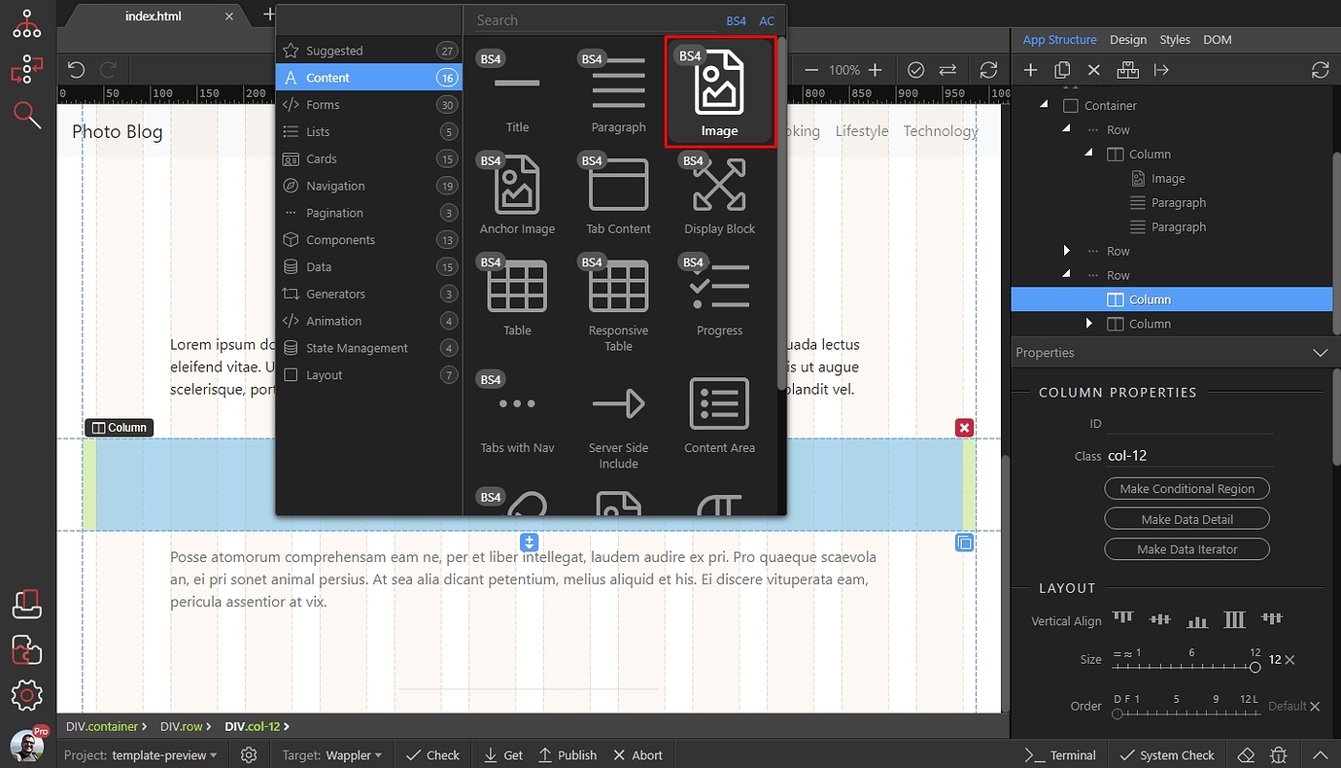This screenshot has width=1341, height=768.
Task: Open the search tool in left sidebar
Action: click(26, 115)
